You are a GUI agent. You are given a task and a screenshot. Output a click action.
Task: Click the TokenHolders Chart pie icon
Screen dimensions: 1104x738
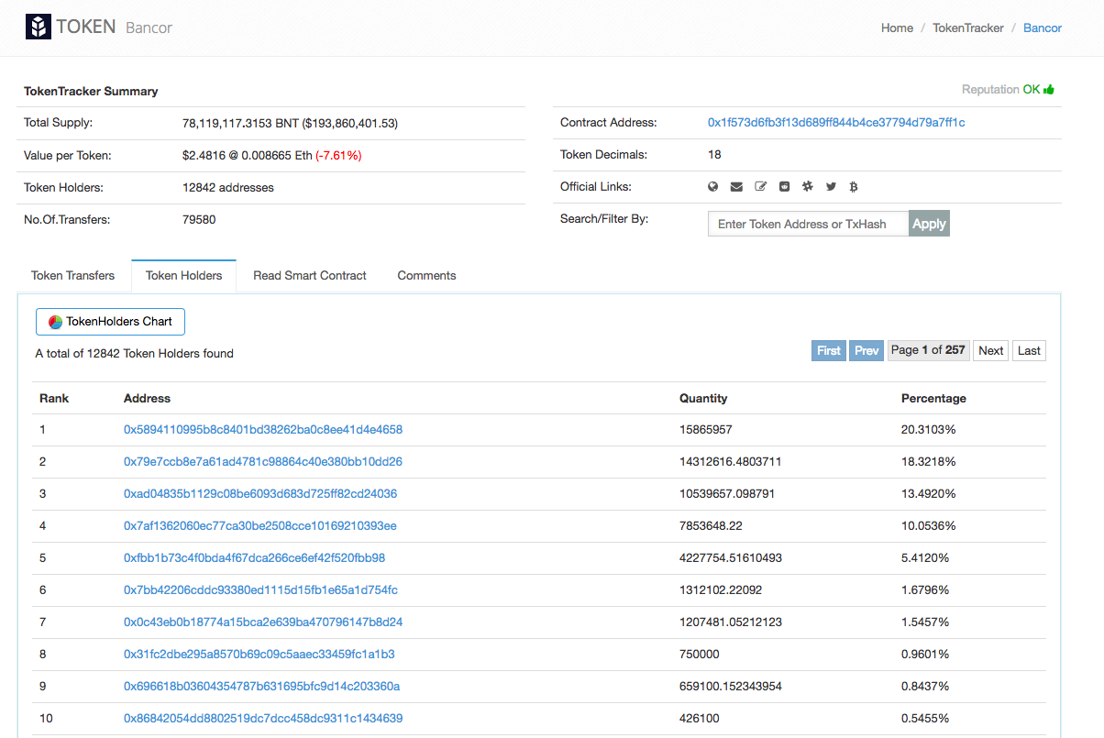tap(55, 322)
